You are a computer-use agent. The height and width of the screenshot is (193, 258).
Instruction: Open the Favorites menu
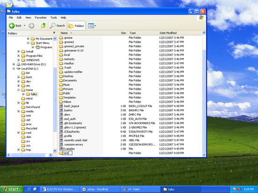(41, 18)
